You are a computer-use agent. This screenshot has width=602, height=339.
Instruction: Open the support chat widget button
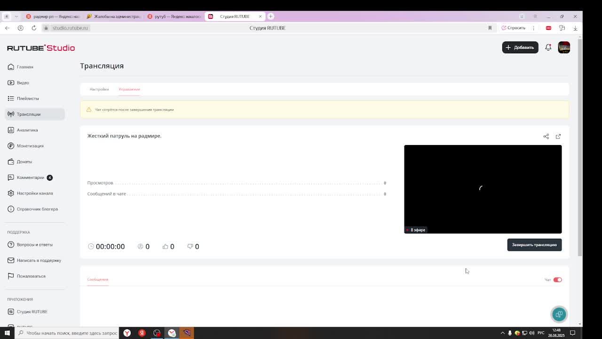pyautogui.click(x=559, y=314)
